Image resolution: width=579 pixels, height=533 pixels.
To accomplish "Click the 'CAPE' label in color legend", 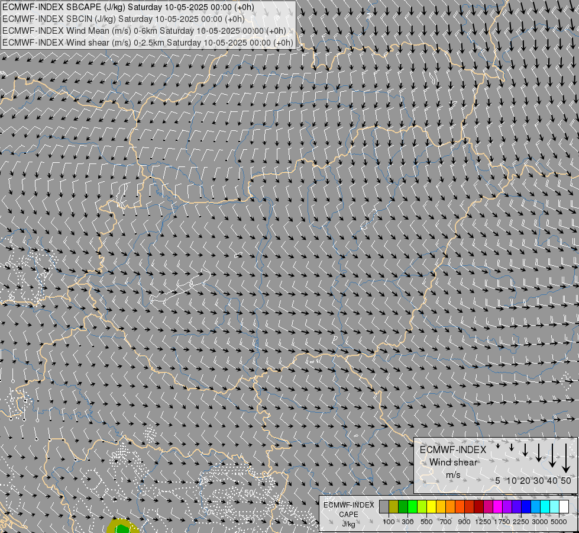I will (348, 515).
